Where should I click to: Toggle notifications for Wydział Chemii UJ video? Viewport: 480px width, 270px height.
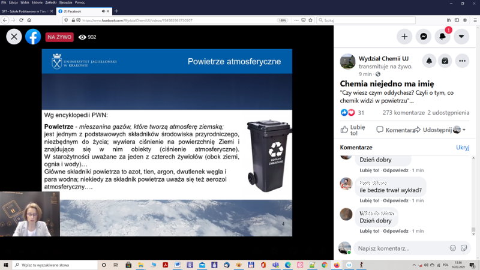click(429, 61)
